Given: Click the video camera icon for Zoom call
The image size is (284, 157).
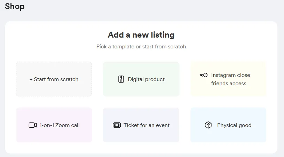Looking at the screenshot, I should point(33,125).
